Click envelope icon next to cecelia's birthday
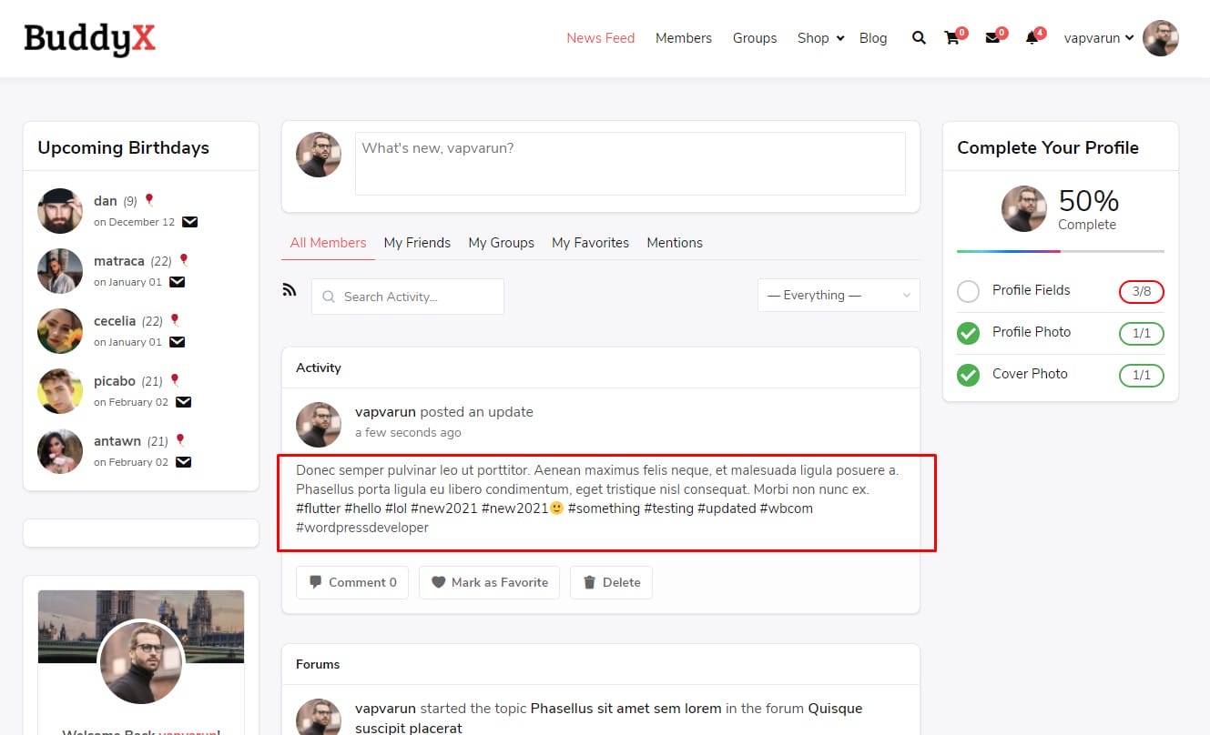The image size is (1210, 735). (177, 342)
